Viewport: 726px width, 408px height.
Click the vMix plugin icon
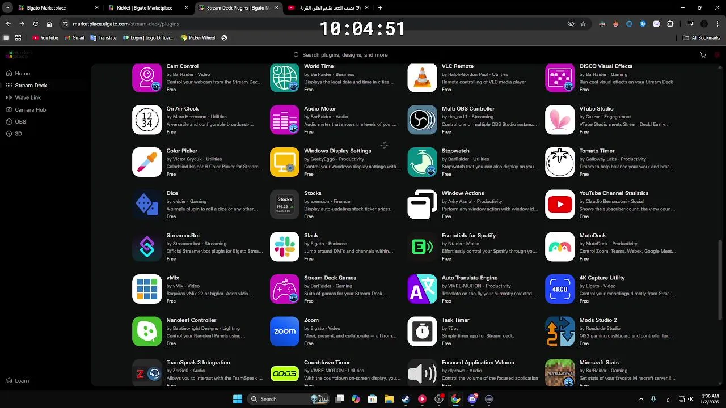(147, 289)
